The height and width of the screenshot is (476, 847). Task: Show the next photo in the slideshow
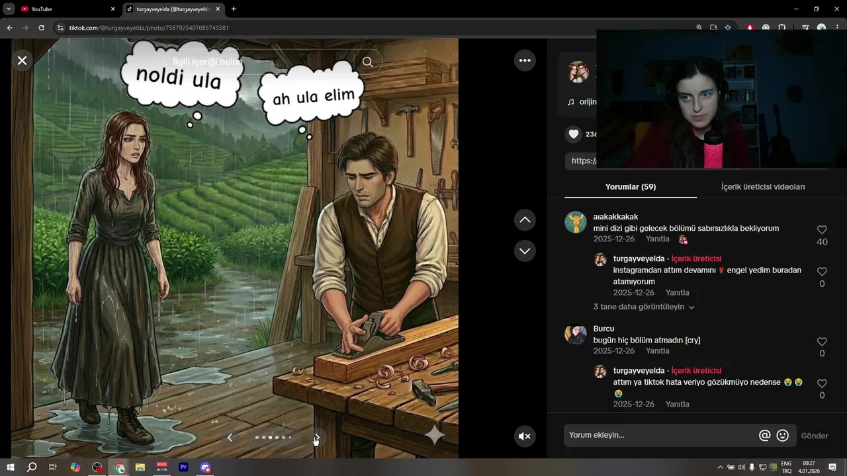point(316,438)
